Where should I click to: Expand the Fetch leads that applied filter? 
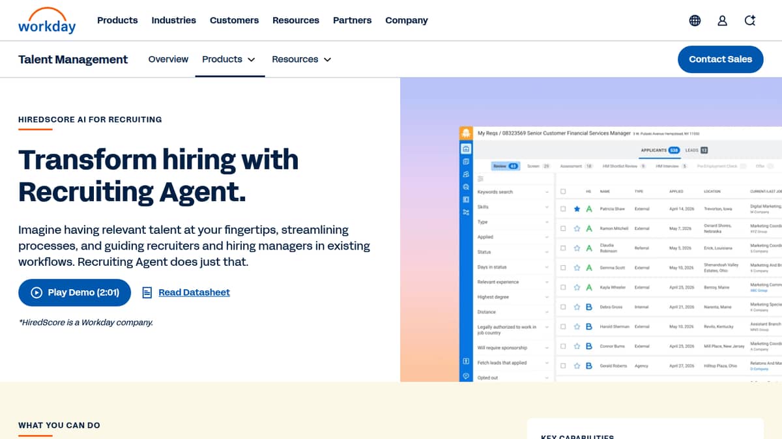coord(514,363)
